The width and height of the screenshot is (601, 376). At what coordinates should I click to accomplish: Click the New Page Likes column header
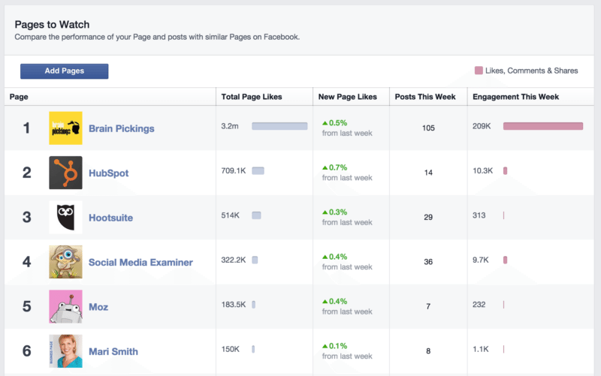pyautogui.click(x=348, y=97)
